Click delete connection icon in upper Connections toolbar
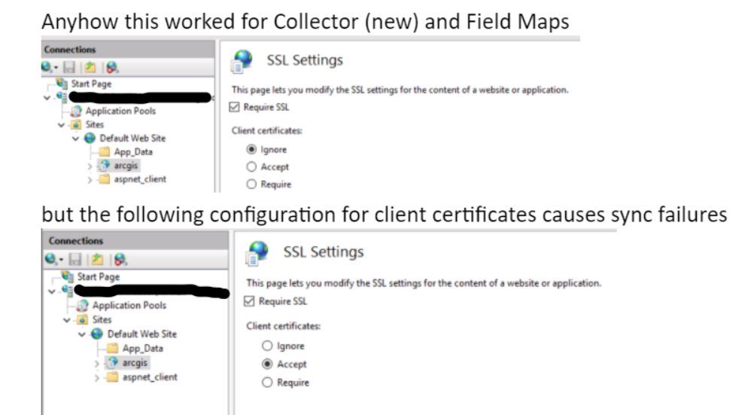Viewport: 742px width, 415px height. [x=112, y=67]
